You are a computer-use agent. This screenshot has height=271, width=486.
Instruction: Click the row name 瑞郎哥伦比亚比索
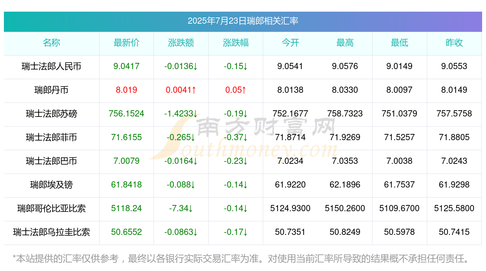51,208
